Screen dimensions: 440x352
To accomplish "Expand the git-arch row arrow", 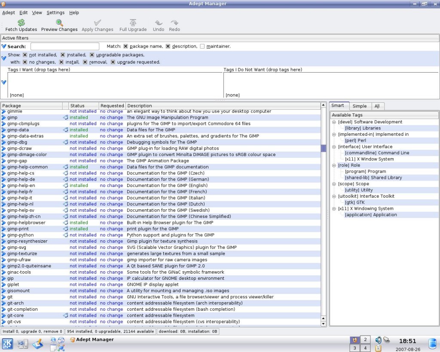I will [3, 303].
